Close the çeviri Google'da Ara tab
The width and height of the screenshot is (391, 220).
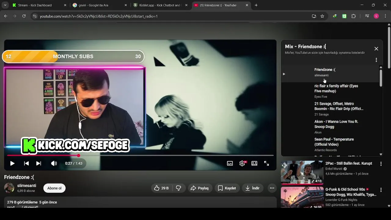point(126,5)
